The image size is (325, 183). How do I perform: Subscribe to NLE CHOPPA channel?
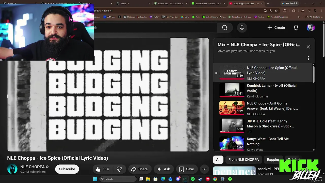click(67, 169)
